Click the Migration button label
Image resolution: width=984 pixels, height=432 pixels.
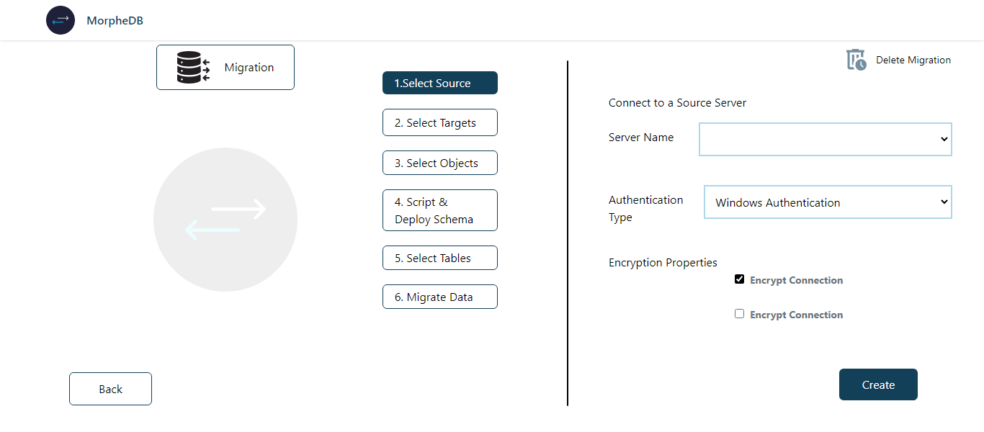249,68
